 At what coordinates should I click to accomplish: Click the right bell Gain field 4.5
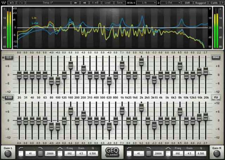pyautogui.click(x=189, y=154)
